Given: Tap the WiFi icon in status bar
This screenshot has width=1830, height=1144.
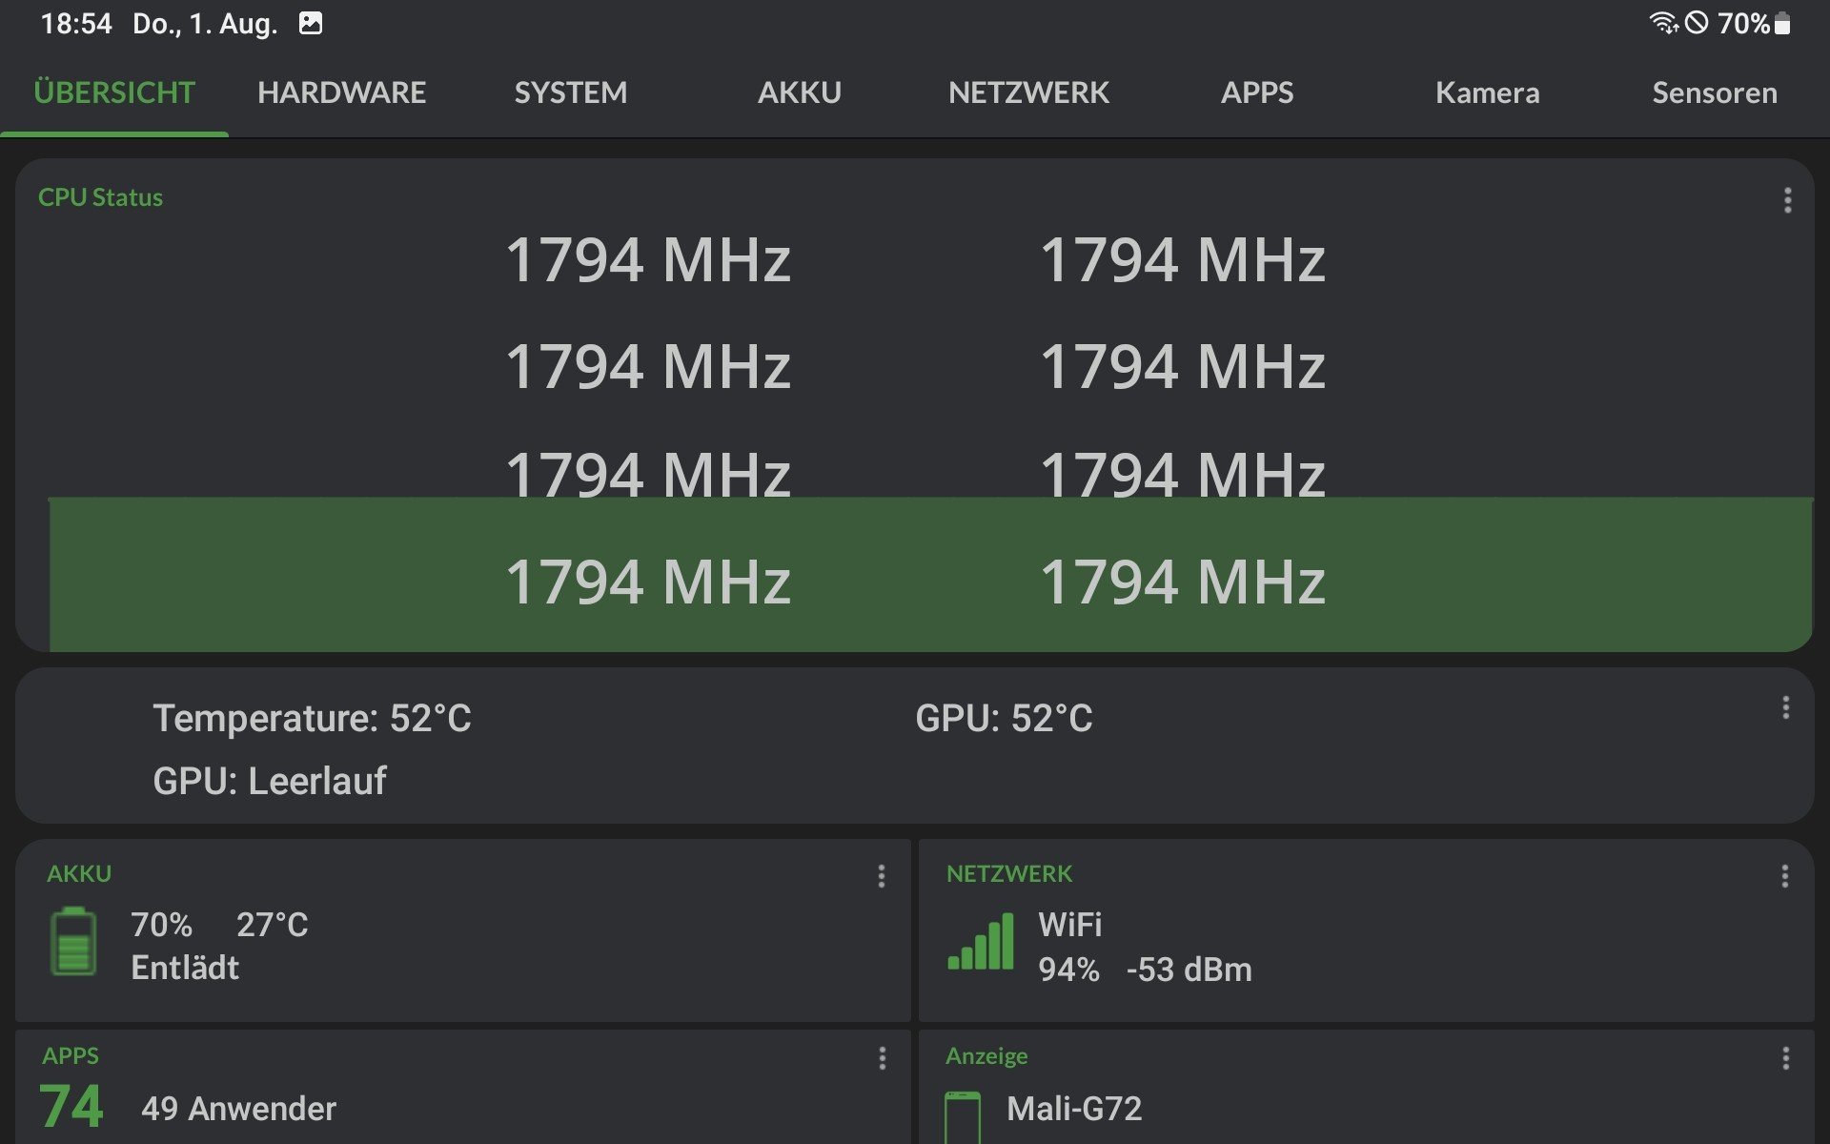Looking at the screenshot, I should 1663,23.
